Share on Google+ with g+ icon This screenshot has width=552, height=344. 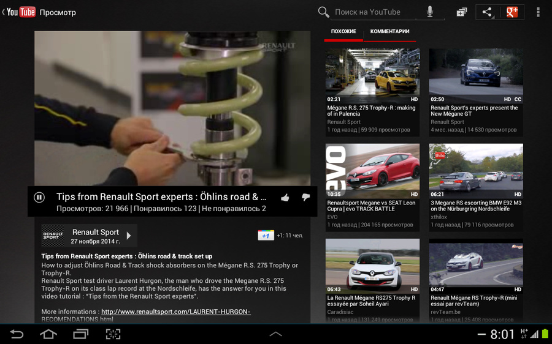tap(512, 12)
